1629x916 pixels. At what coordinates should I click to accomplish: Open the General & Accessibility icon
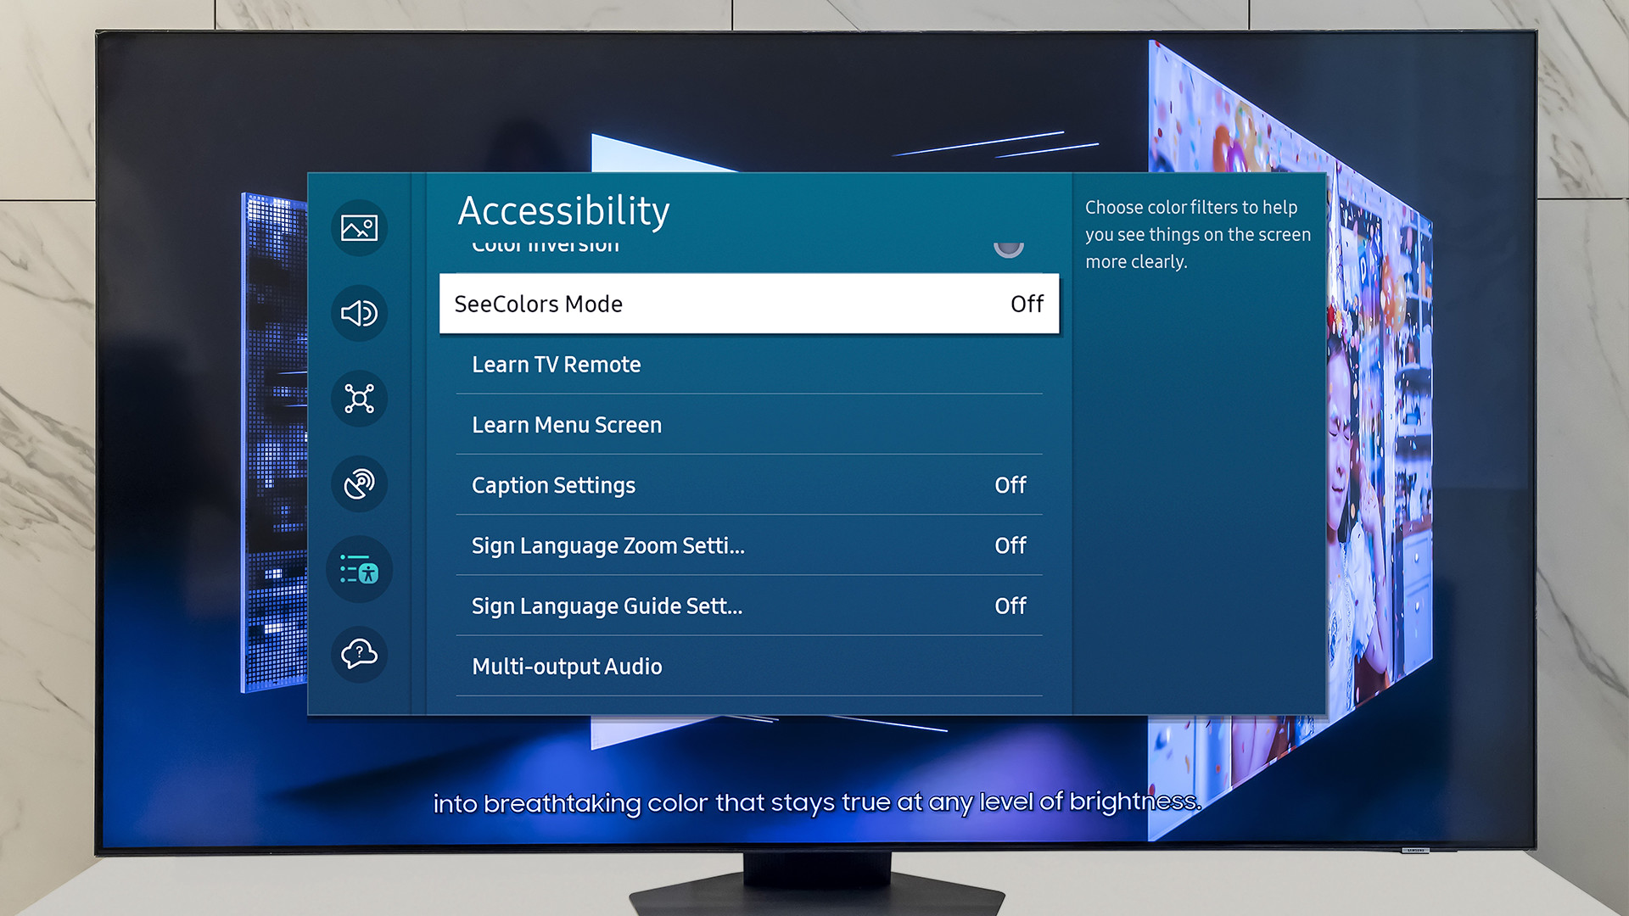pyautogui.click(x=359, y=569)
